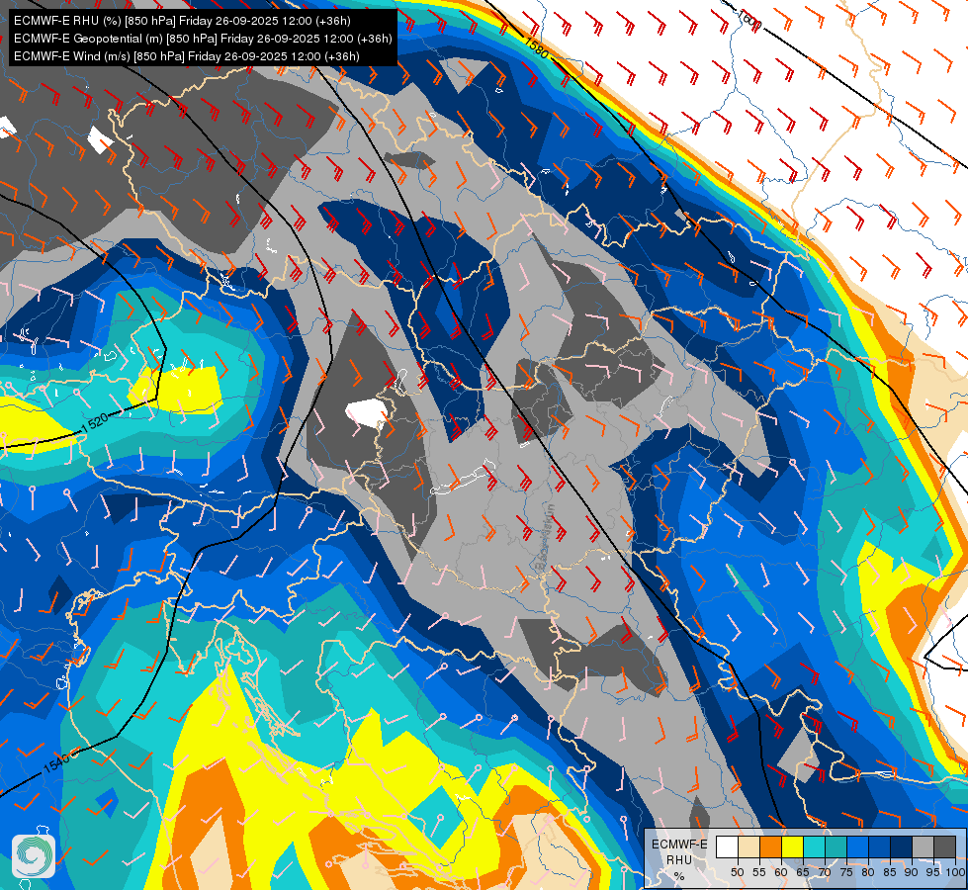Click the legend value 65

pyautogui.click(x=803, y=872)
